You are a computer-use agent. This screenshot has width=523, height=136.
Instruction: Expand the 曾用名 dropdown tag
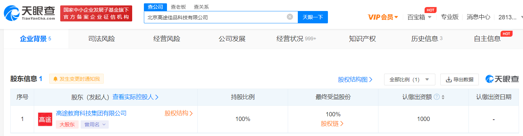pyautogui.click(x=95, y=125)
